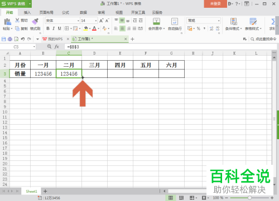The height and width of the screenshot is (201, 279).
Task: Switch to normal view icon in status bar
Action: 171,198
